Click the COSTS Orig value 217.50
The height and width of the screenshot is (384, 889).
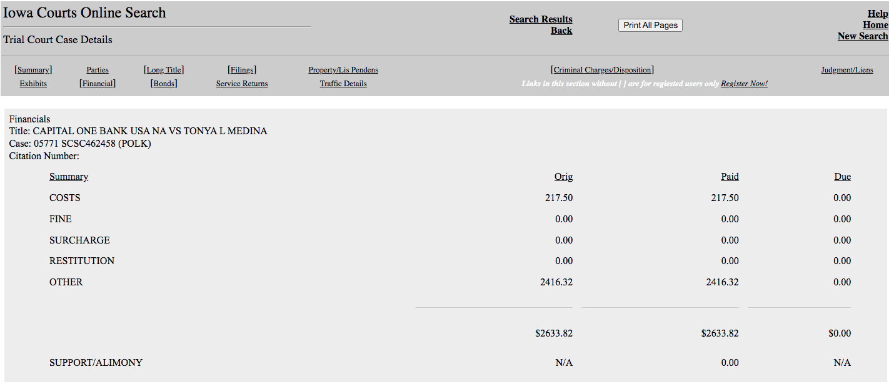click(559, 198)
